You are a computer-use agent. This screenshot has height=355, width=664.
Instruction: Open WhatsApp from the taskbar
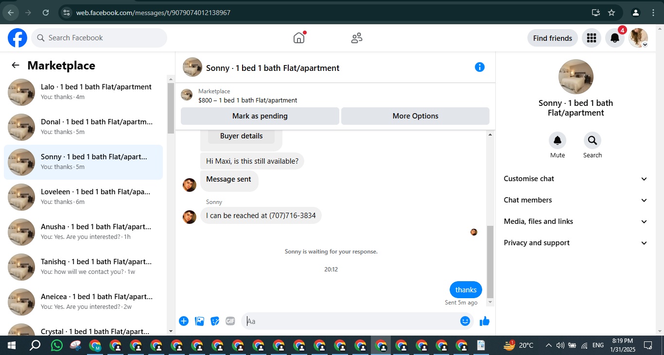[x=57, y=345]
